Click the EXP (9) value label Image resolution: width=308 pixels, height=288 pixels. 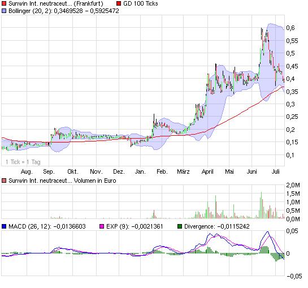tap(135, 226)
